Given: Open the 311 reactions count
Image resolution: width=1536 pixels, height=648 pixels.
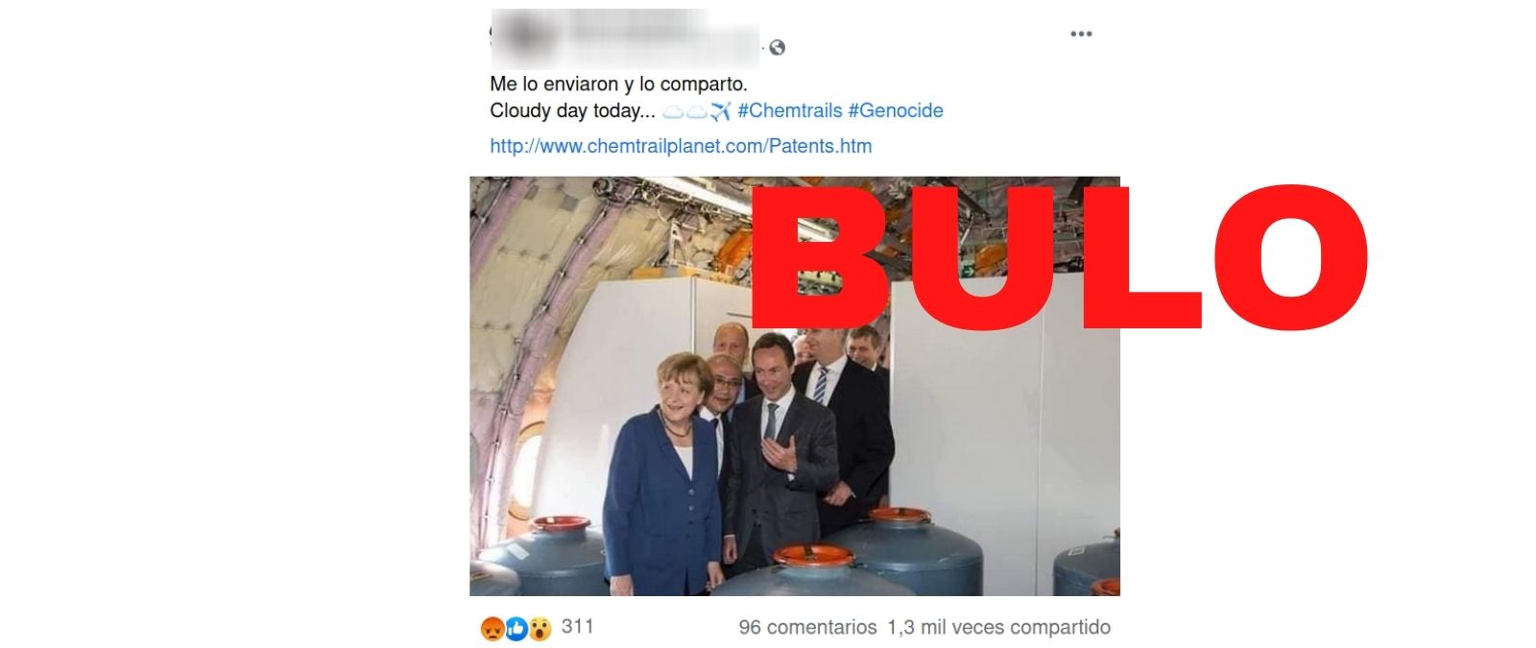Looking at the screenshot, I should [x=577, y=626].
